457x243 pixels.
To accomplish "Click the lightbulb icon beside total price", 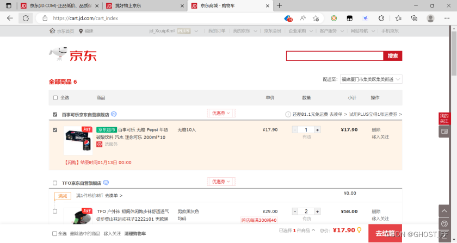I will point(359,230).
